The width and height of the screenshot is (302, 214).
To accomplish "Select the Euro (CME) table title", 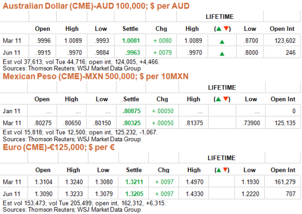I will click(59, 147).
